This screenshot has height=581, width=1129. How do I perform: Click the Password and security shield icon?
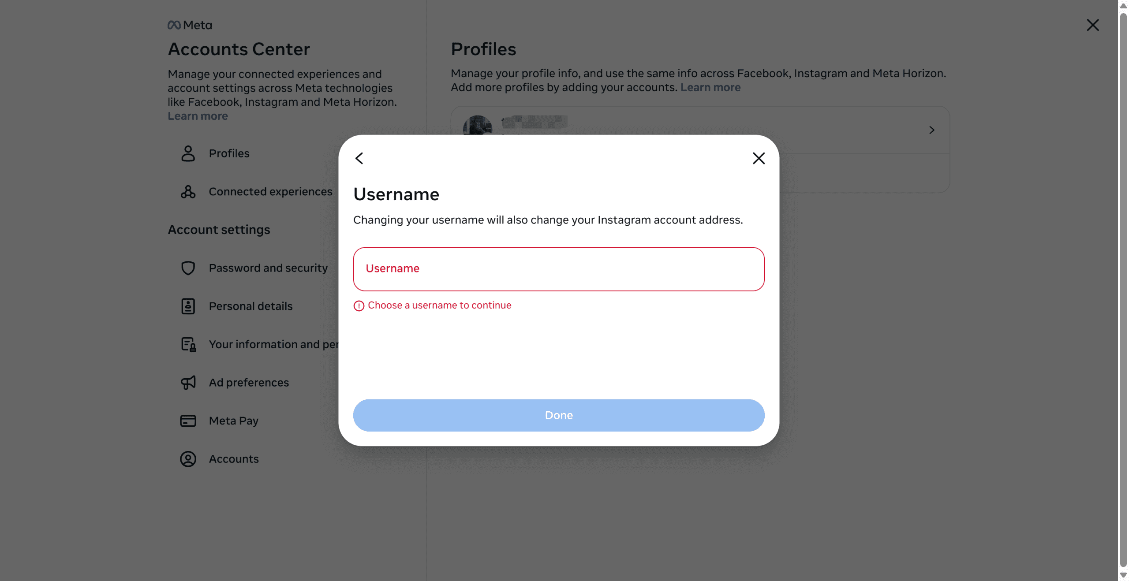coord(188,268)
